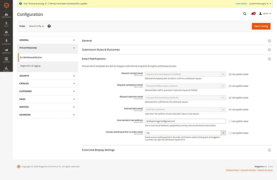The width and height of the screenshot is (277, 180).
Task: Open the Dashboard sidebar icon
Action: click(6, 15)
